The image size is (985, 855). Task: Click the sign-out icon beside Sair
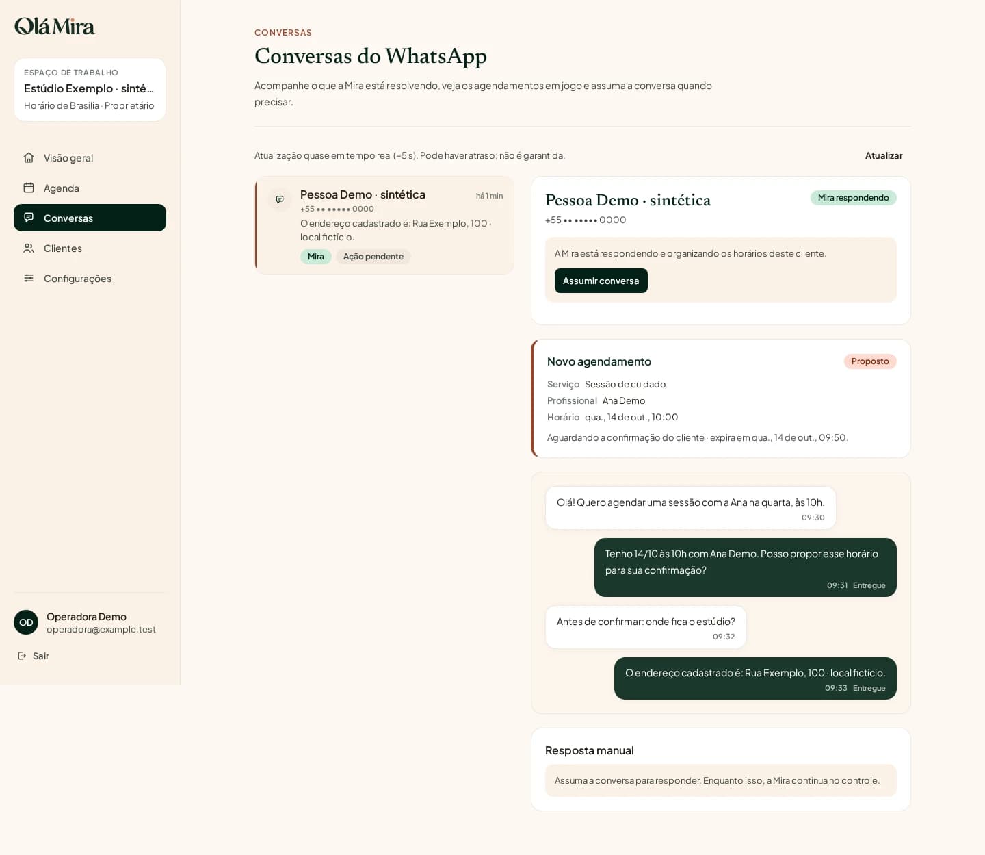22,656
